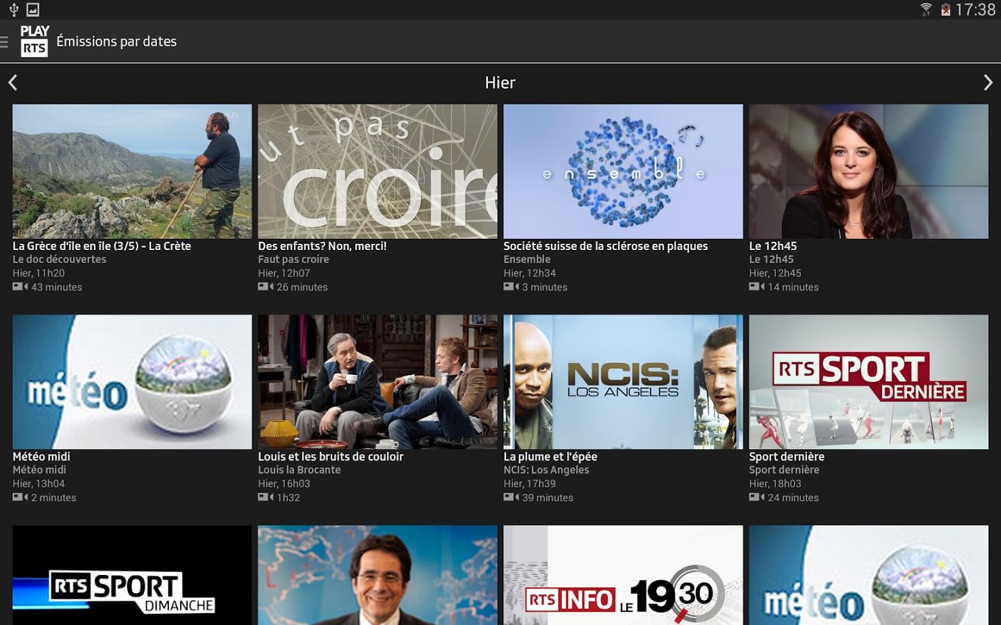Tap the Play RTS logo
Image resolution: width=1001 pixels, height=625 pixels.
pos(34,41)
